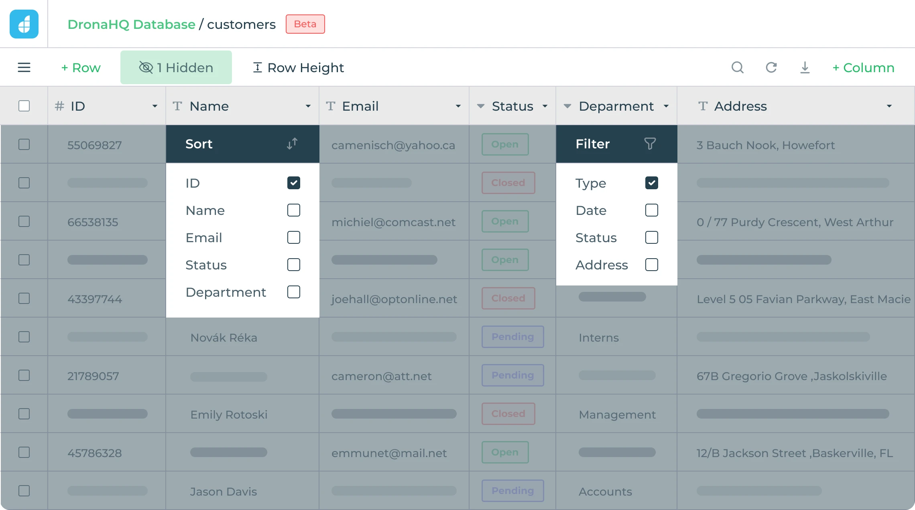915x510 pixels.
Task: Click the + Column button
Action: coord(863,67)
